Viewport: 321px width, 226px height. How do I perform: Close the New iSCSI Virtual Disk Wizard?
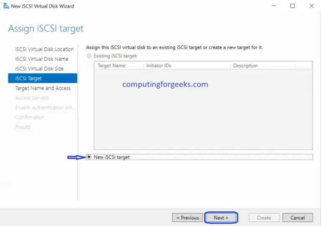tap(311, 6)
